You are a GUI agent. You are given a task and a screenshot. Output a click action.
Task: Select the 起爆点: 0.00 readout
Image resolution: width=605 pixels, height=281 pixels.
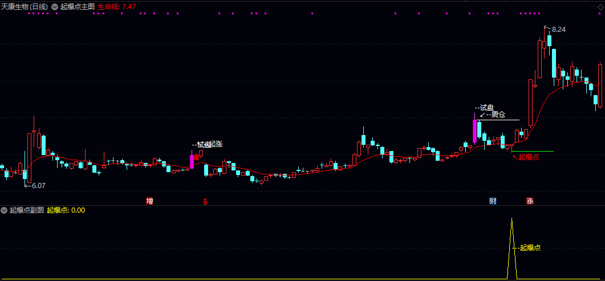point(66,210)
